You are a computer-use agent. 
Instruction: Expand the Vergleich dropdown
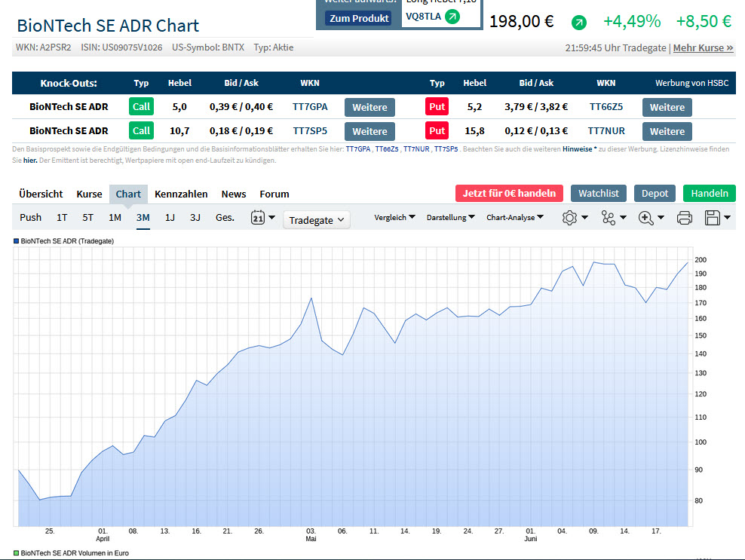394,218
